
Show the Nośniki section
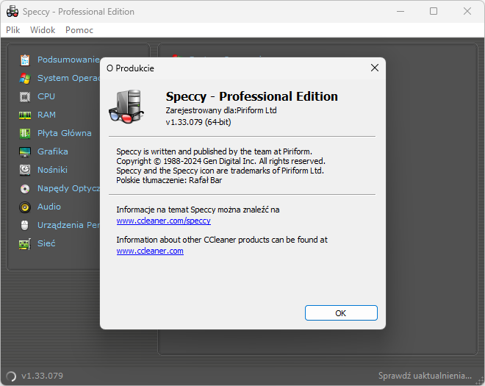tap(52, 170)
